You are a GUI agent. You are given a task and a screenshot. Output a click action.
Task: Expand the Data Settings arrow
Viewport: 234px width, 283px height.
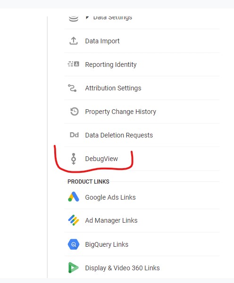pyautogui.click(x=87, y=17)
